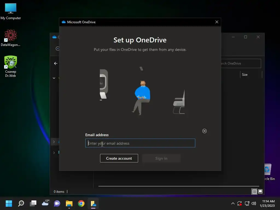The height and width of the screenshot is (210, 280).
Task: Open volume control in system tray
Action: (254, 203)
